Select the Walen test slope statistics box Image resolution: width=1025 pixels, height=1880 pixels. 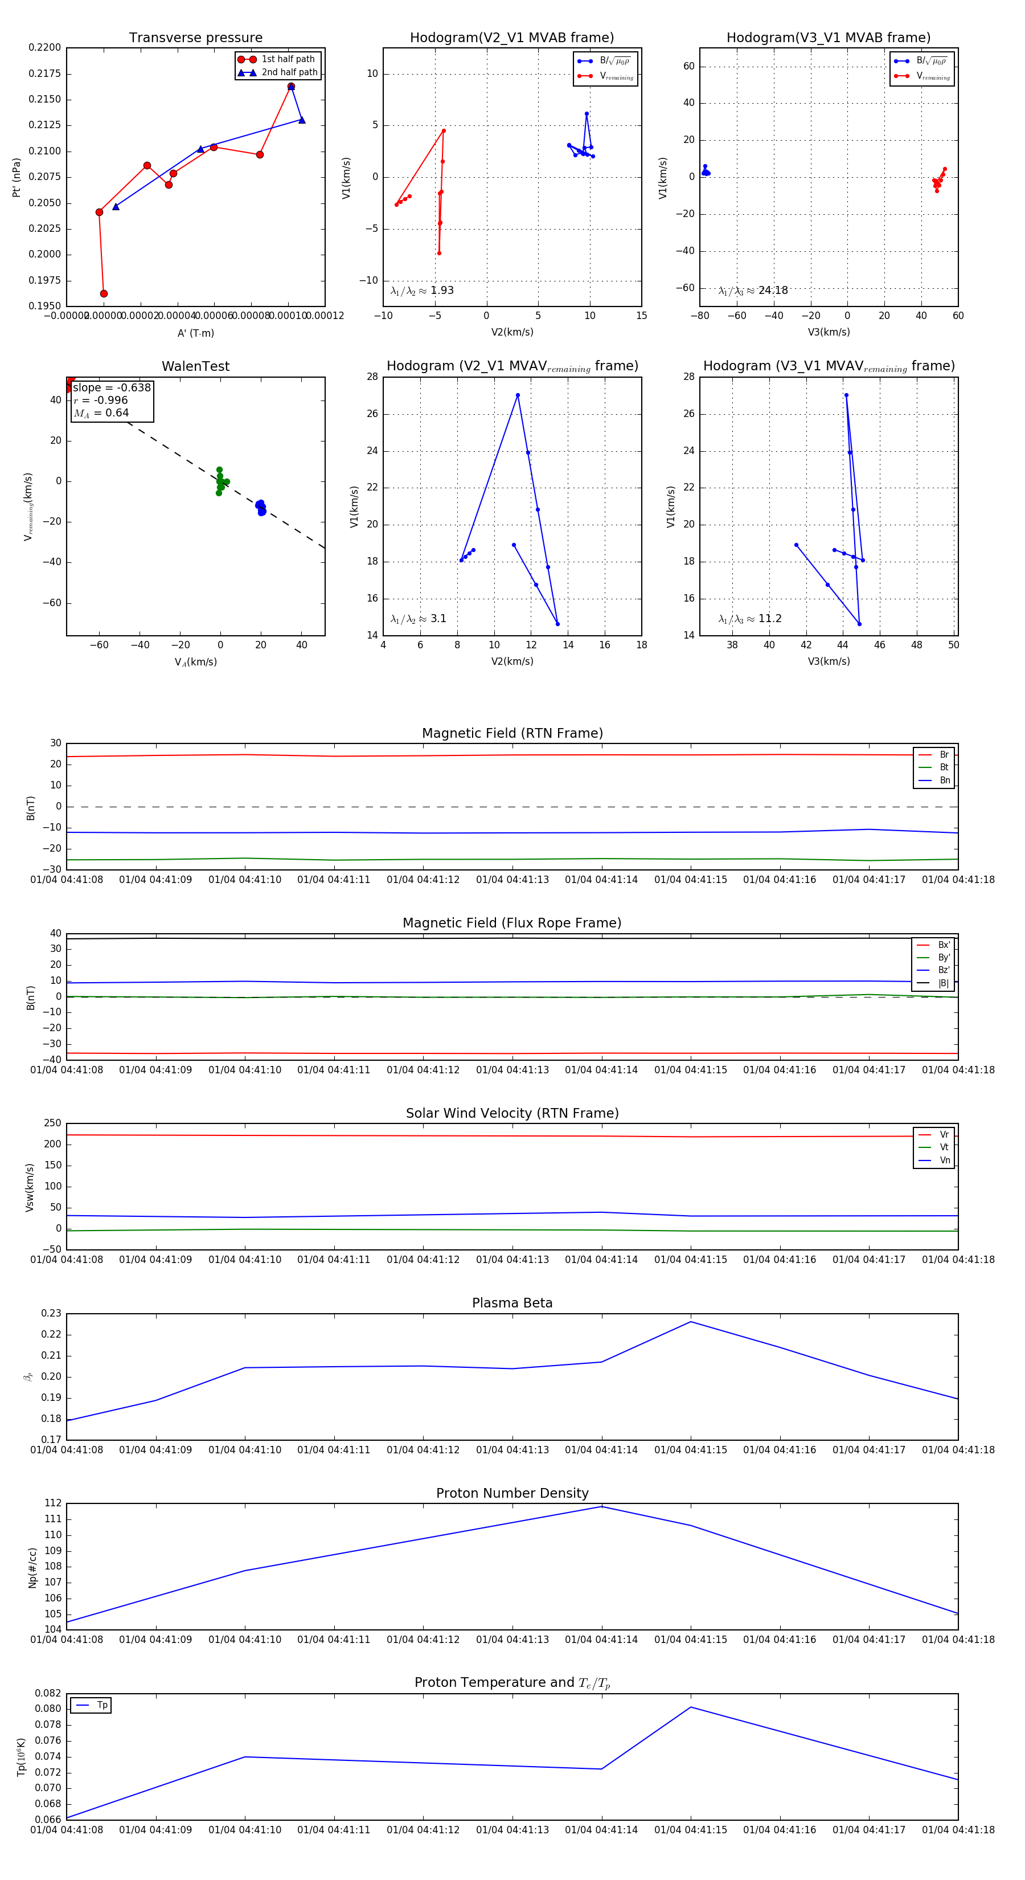112,400
